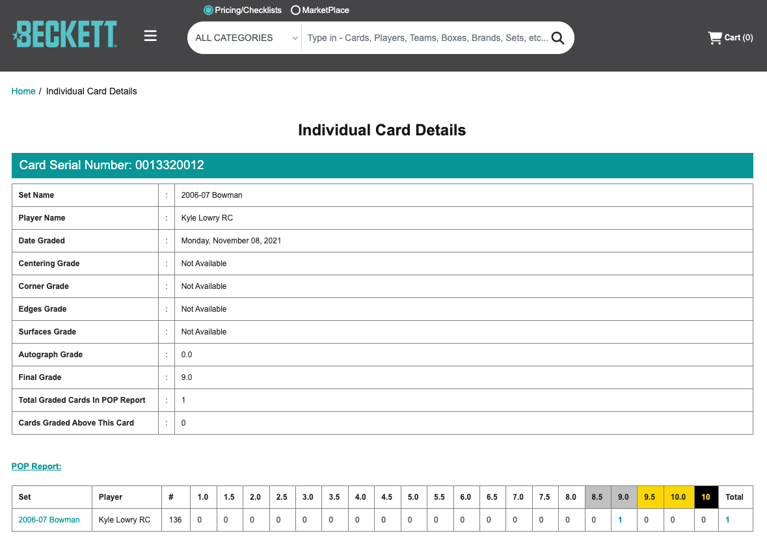This screenshot has height=544, width=767.
Task: Click the Total count link in POP table
Action: (727, 520)
